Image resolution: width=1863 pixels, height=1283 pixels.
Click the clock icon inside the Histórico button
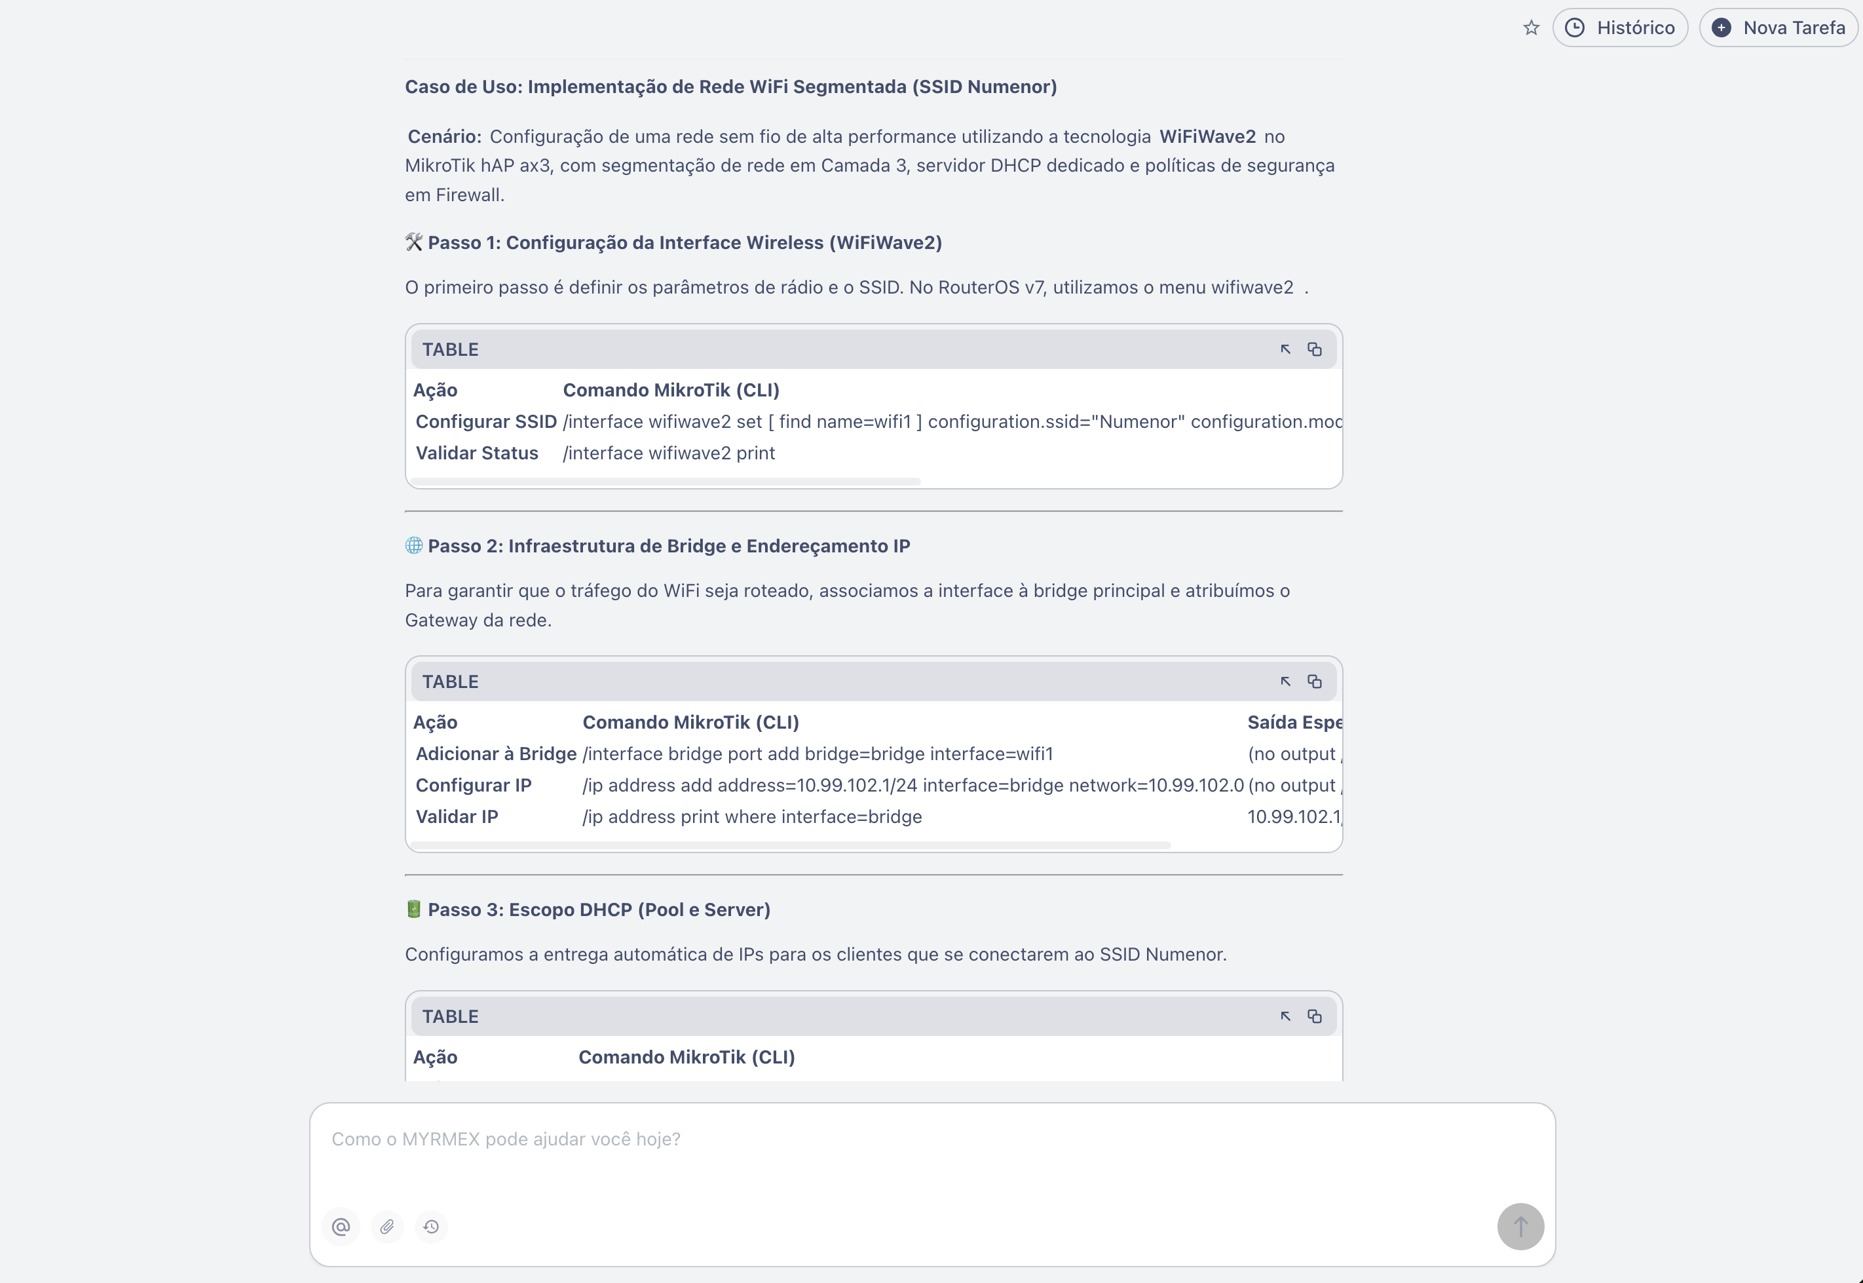[x=1575, y=28]
